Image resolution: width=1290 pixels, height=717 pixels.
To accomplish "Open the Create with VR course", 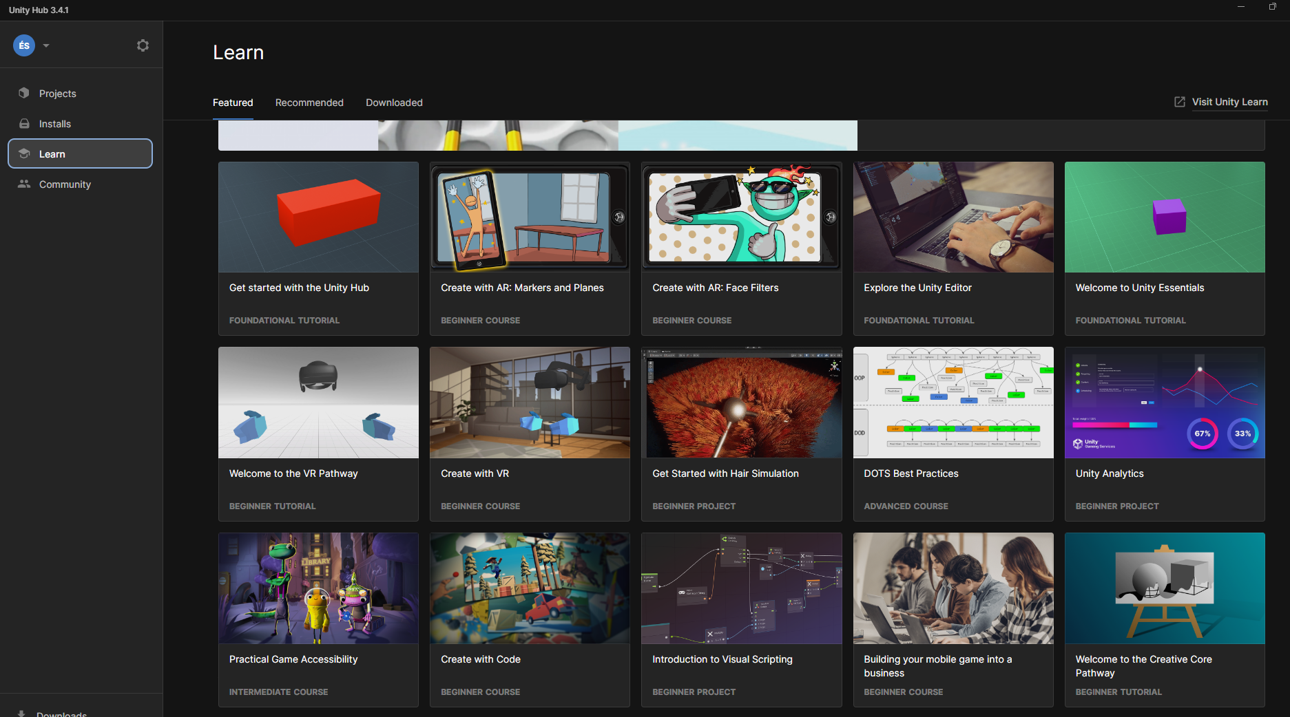I will pos(530,434).
